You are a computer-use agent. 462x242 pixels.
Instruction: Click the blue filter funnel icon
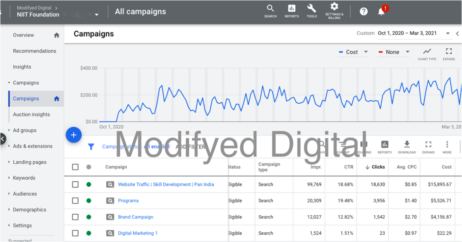pos(91,146)
